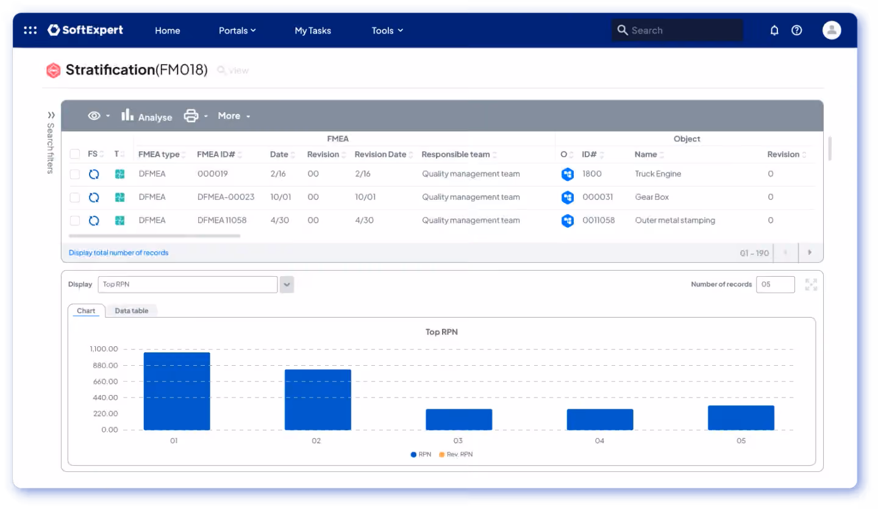This screenshot has width=878, height=509.
Task: Expand the Portals menu
Action: pyautogui.click(x=237, y=30)
